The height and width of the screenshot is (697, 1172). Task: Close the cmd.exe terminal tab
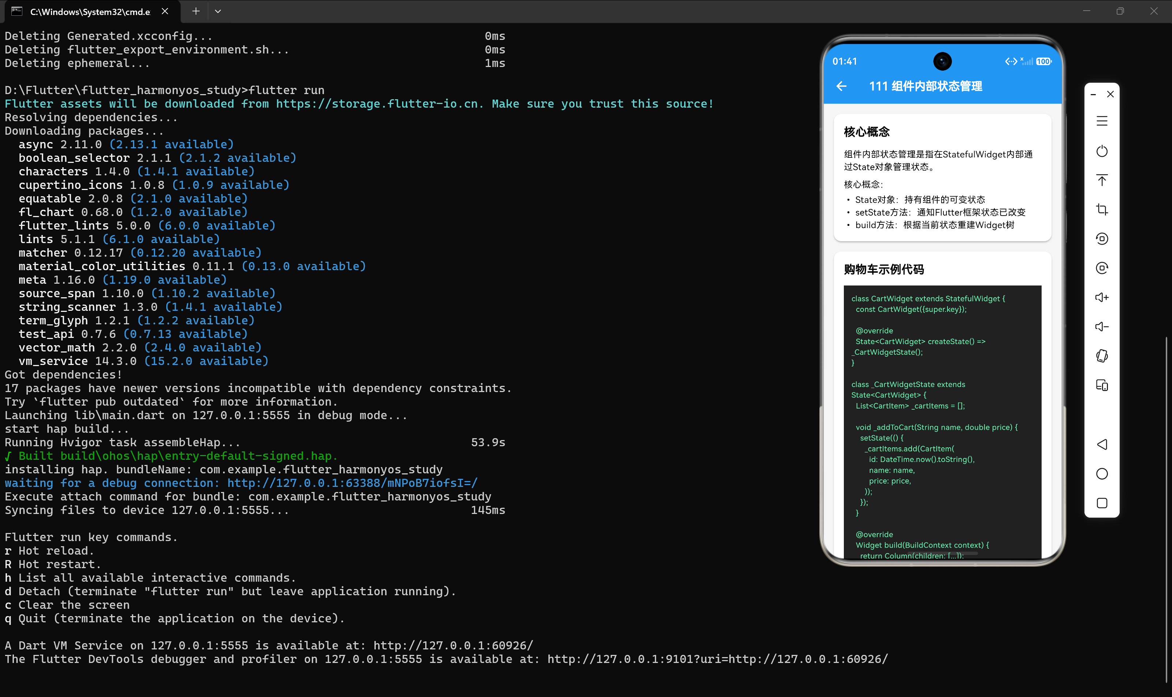(x=165, y=11)
